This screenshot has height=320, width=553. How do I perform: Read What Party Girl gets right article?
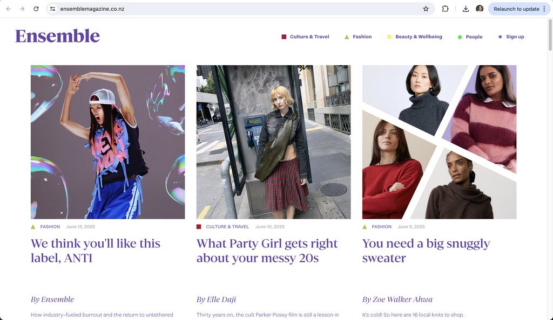(267, 251)
